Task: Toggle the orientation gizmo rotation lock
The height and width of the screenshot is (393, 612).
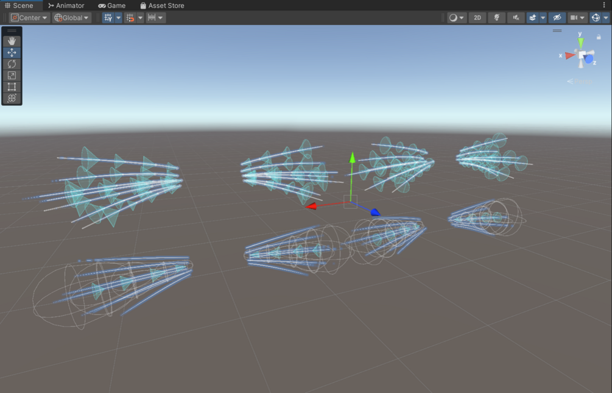Action: coord(599,37)
